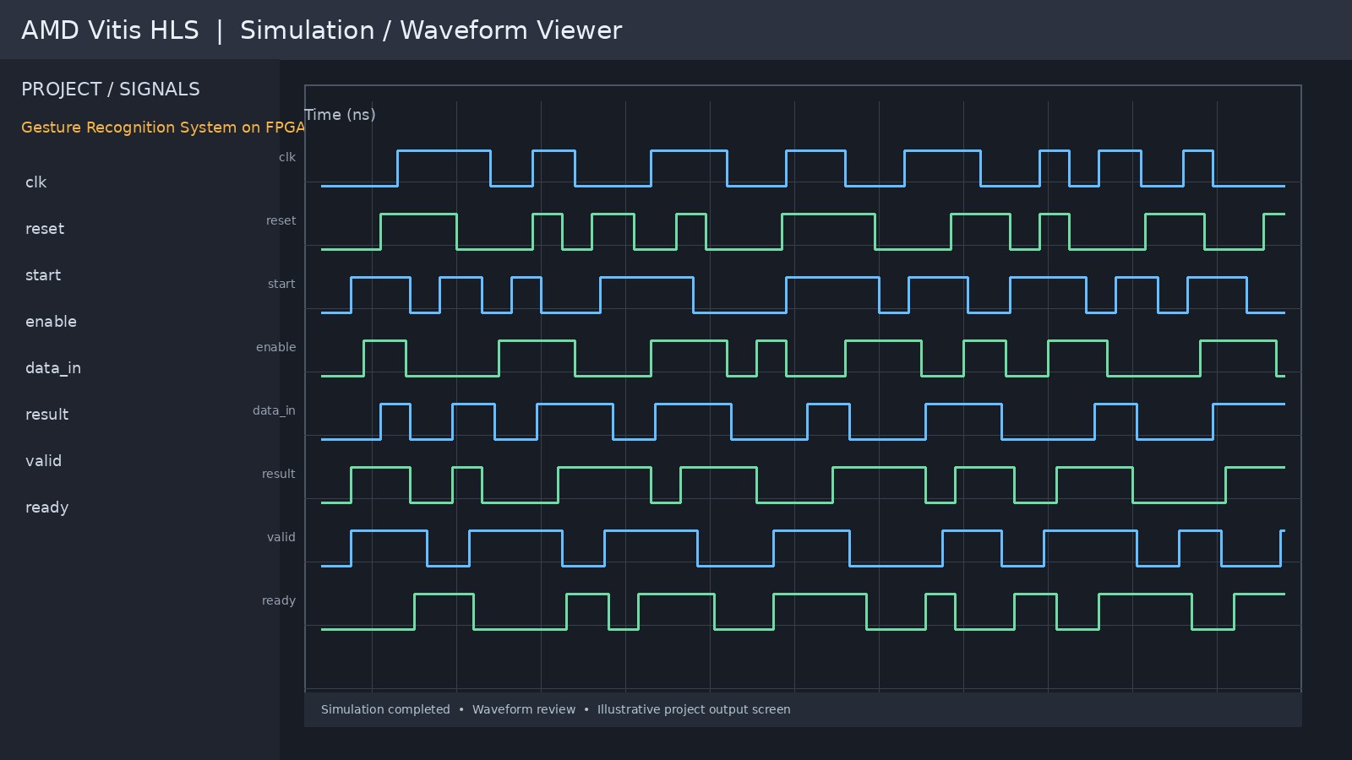Select the ready signal in the sidebar

click(x=46, y=508)
